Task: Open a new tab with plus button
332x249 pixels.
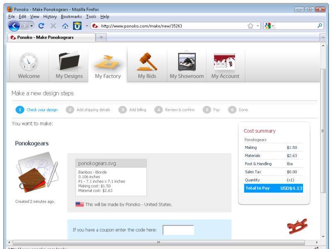Action: pos(101,37)
